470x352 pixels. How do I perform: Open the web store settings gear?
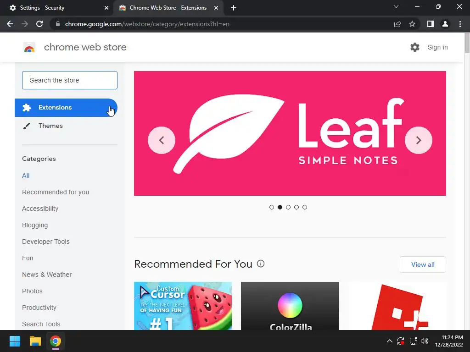[x=415, y=47]
